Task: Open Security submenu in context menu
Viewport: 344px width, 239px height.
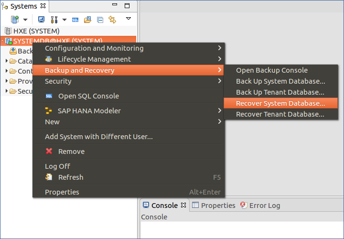Action: (x=129, y=81)
